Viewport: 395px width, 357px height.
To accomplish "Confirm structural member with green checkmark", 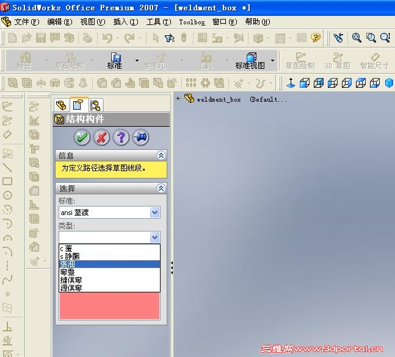I will (x=82, y=138).
